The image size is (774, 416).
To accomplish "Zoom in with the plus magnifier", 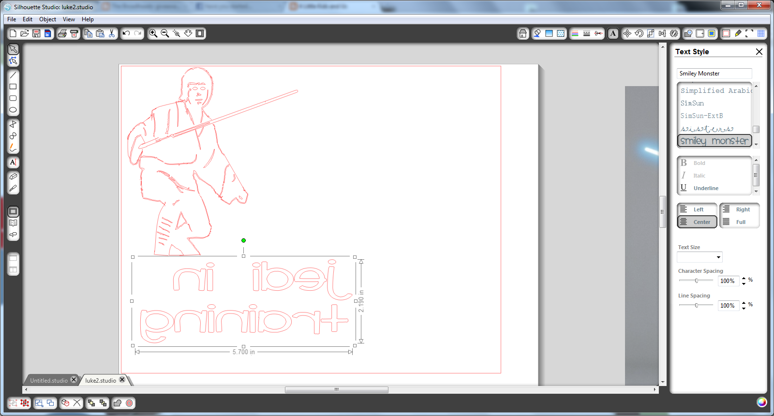I will pos(153,33).
